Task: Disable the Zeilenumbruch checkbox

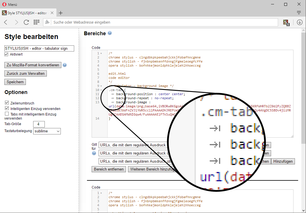Action: point(7,103)
